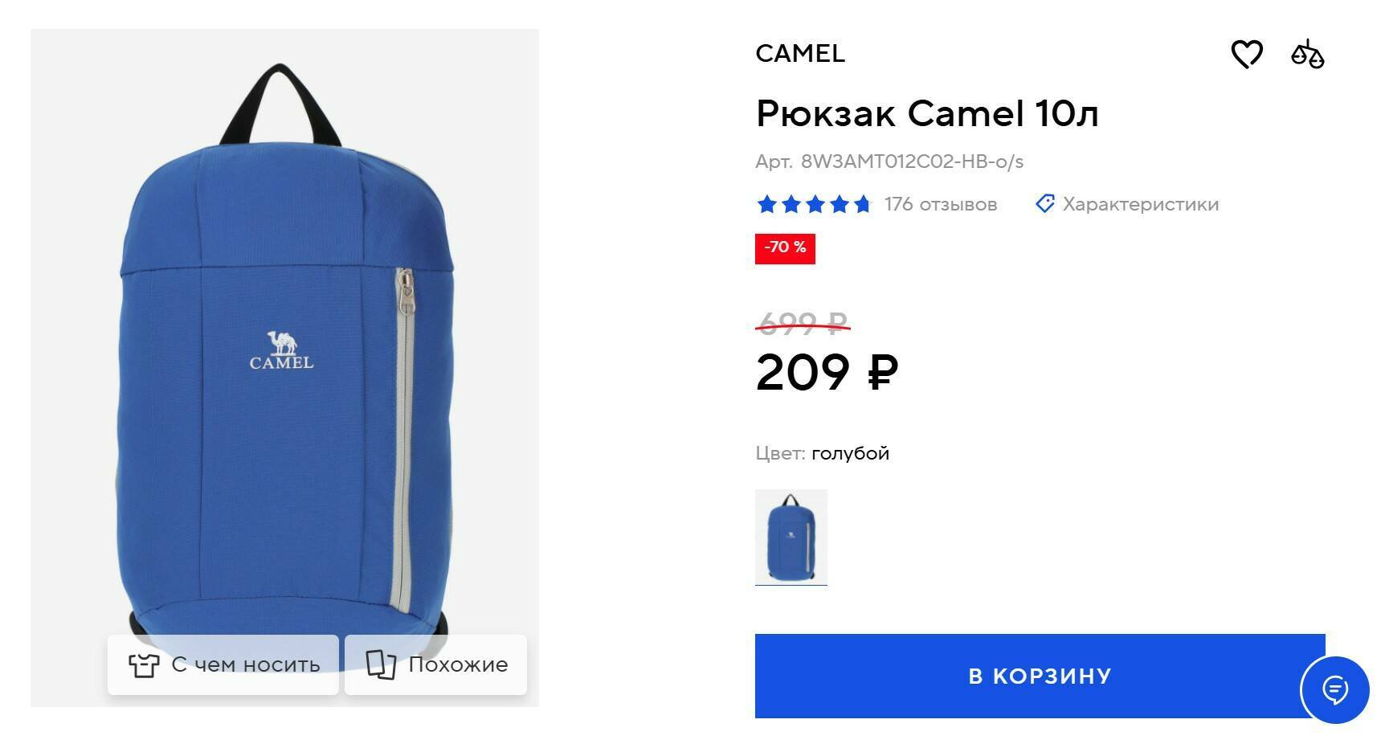Click the CAMEL brand link
This screenshot has width=1385, height=748.
point(800,54)
